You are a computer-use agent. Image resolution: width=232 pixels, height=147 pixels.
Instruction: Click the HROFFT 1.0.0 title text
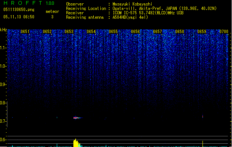[29, 3]
